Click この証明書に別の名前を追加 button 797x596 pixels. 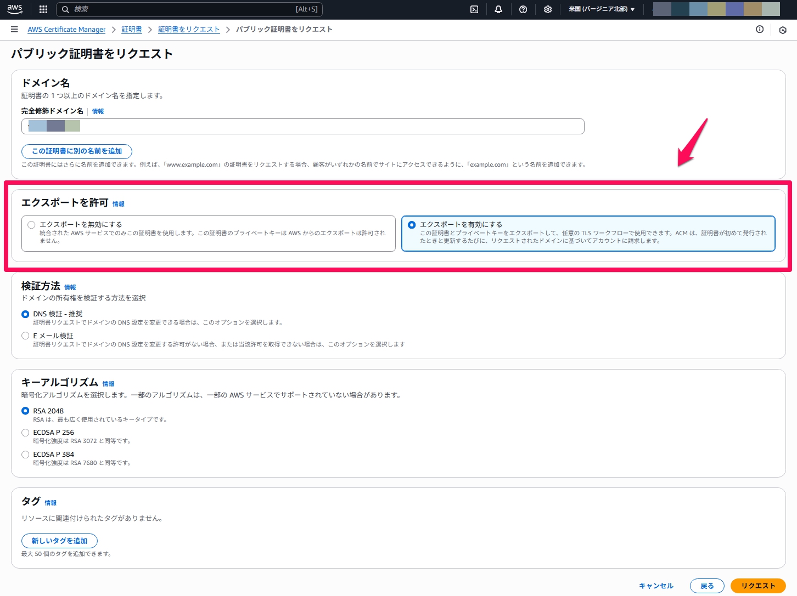pos(77,151)
